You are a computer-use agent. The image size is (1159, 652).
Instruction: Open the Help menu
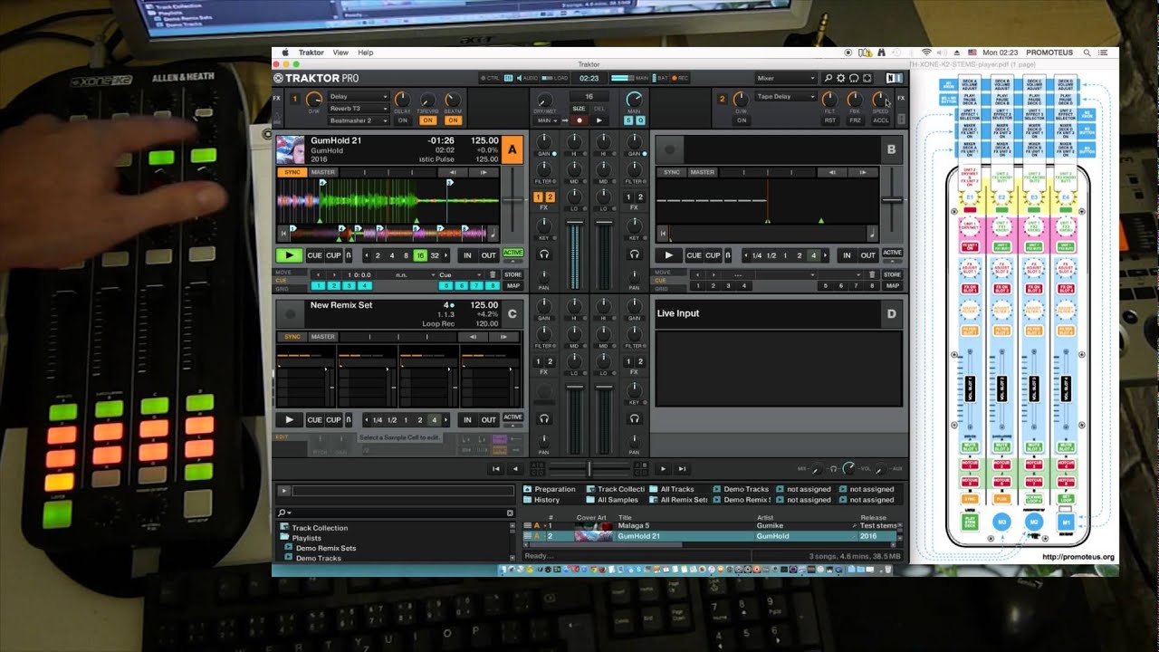point(366,53)
